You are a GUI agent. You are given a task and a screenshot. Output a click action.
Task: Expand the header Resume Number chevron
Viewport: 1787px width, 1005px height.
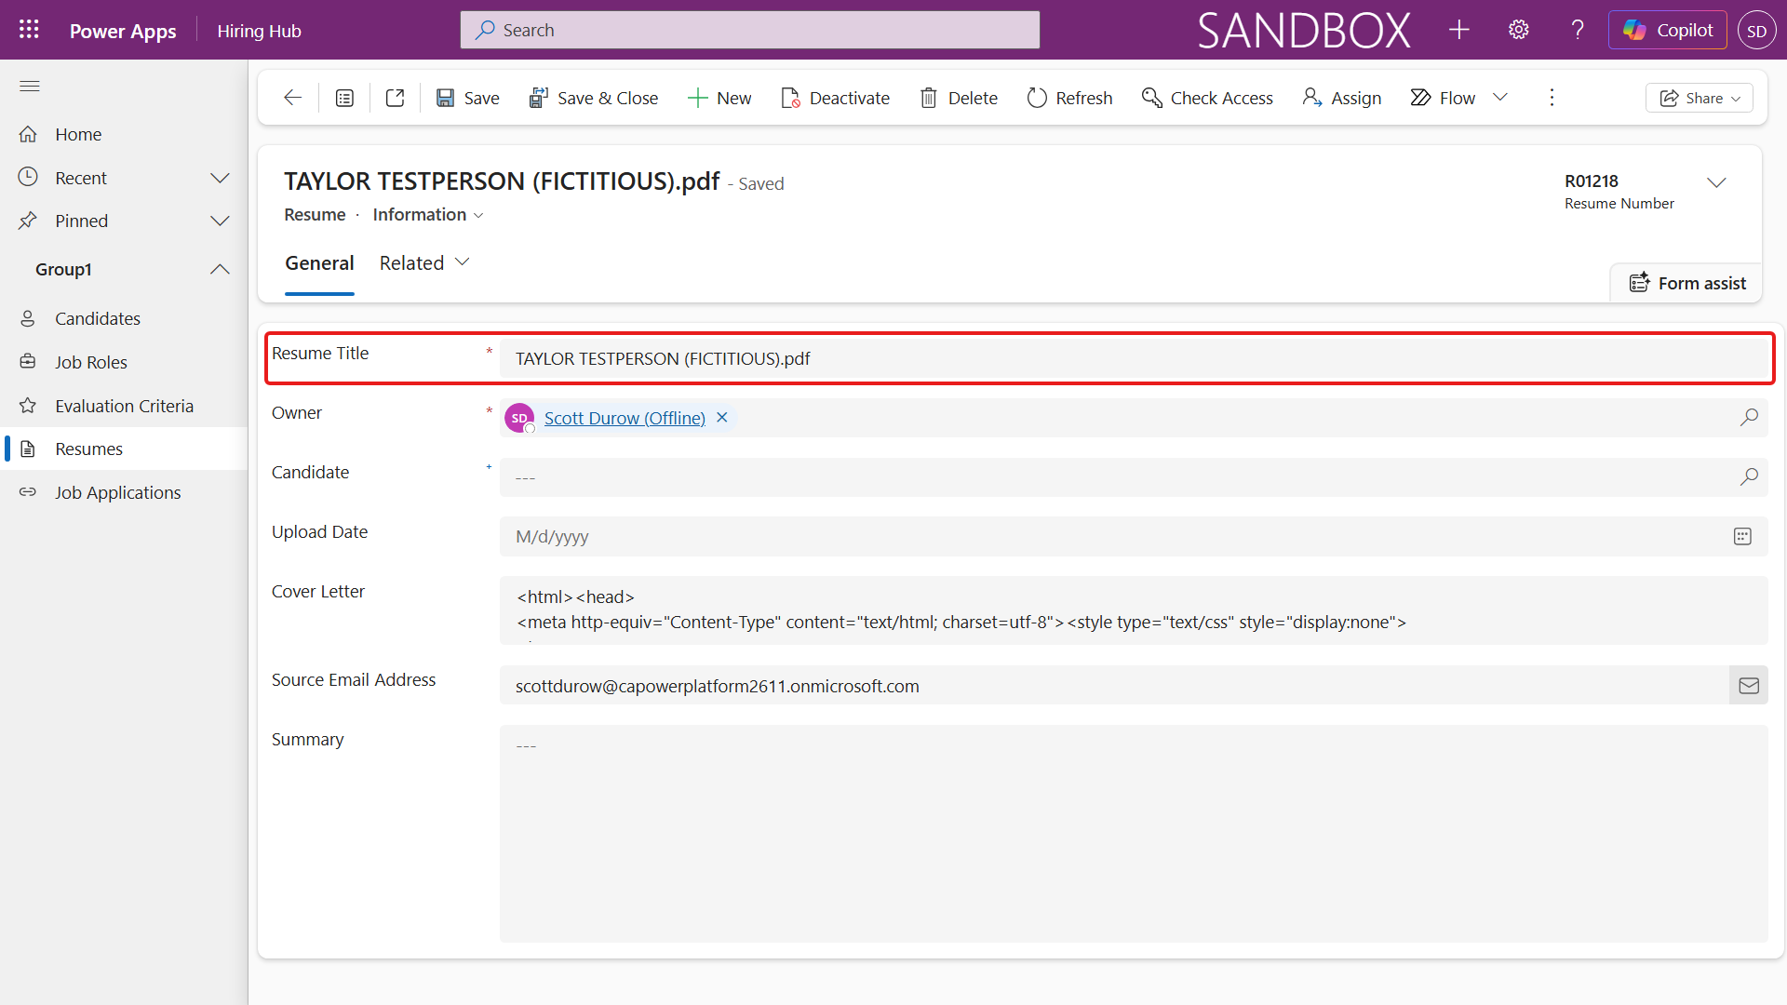pos(1716,182)
